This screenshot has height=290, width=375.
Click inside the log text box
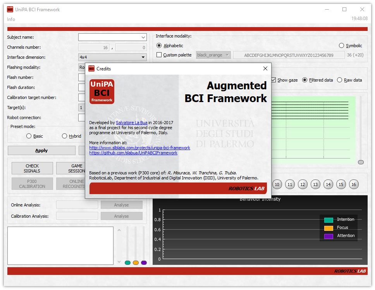tap(60, 246)
